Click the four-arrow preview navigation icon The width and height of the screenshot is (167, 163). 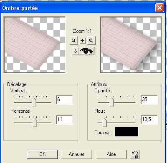coord(82,40)
